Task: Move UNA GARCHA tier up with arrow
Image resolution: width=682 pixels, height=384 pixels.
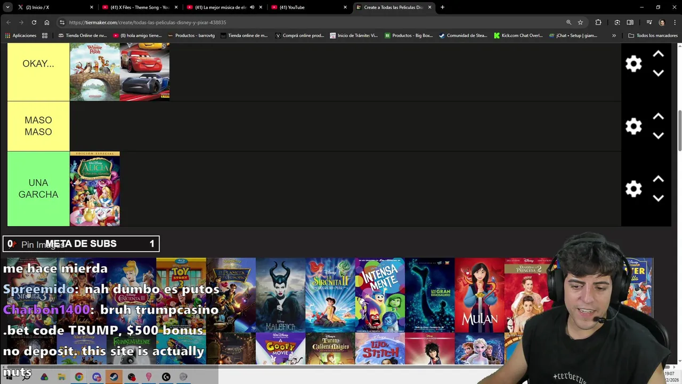Action: [658, 179]
